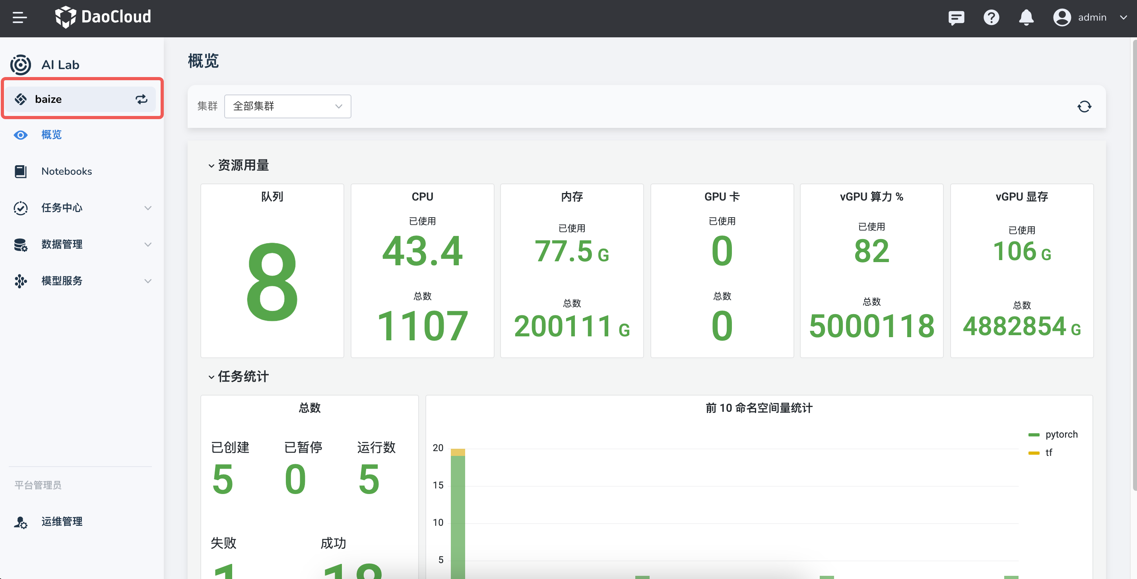
Task: Click the AI Lab module icon
Action: coord(20,65)
